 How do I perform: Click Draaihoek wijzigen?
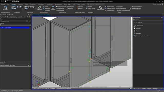[110, 8]
